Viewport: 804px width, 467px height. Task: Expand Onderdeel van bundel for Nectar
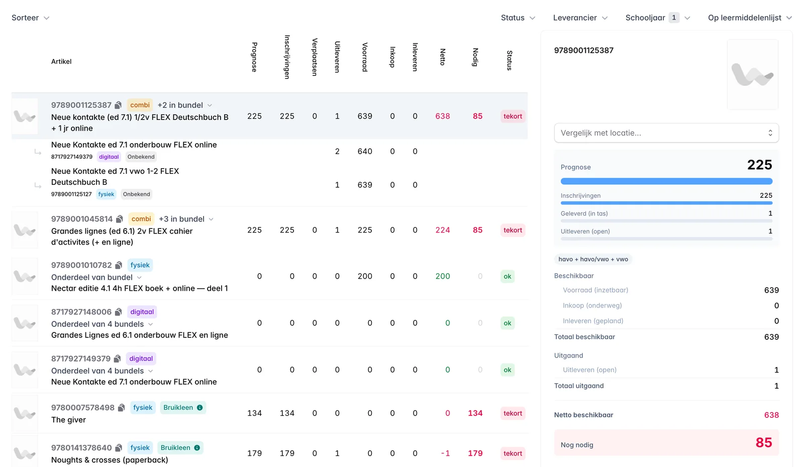[x=96, y=277]
